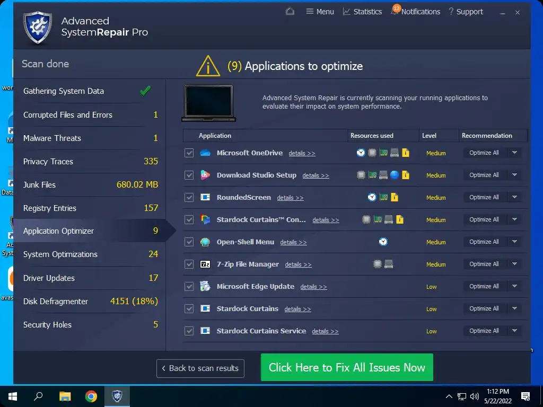The width and height of the screenshot is (543, 407).
Task: Uncheck the RoundedScreen checkbox
Action: click(x=189, y=197)
